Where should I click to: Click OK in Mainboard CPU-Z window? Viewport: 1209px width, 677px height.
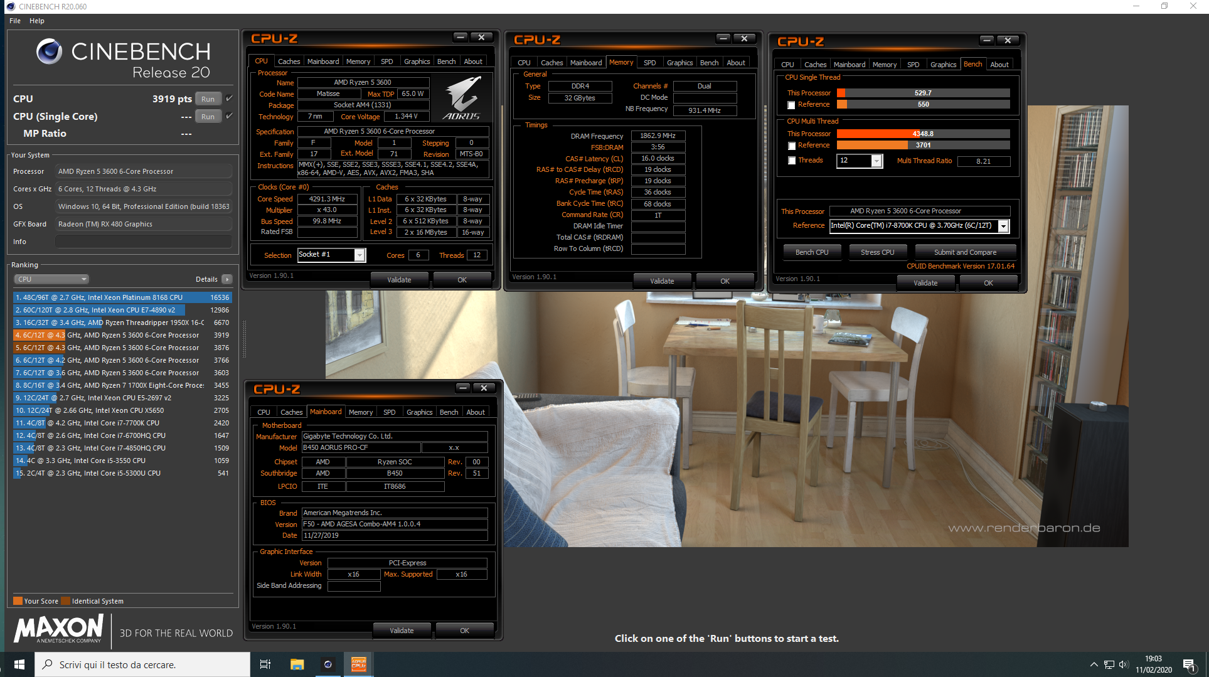(464, 631)
